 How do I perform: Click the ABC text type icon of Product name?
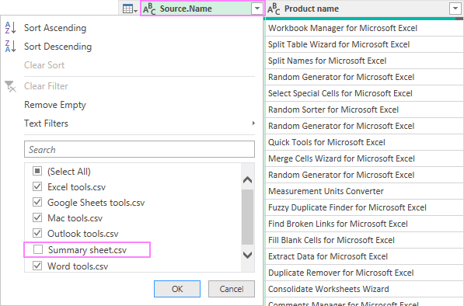(274, 9)
